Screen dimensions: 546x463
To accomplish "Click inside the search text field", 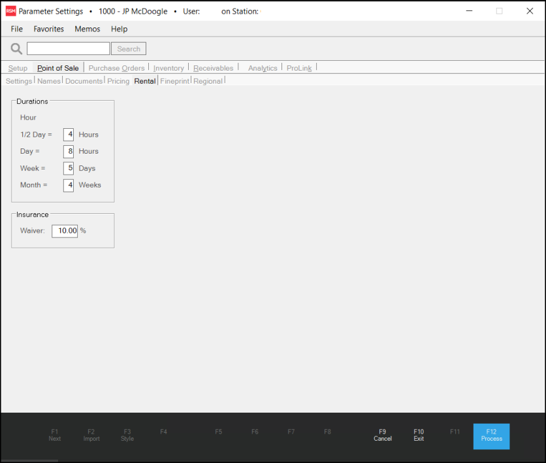I will point(68,49).
